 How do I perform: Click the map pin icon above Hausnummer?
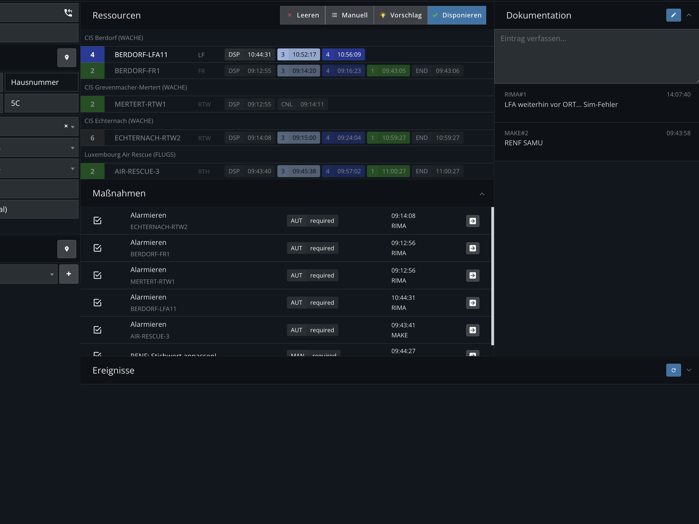[67, 57]
